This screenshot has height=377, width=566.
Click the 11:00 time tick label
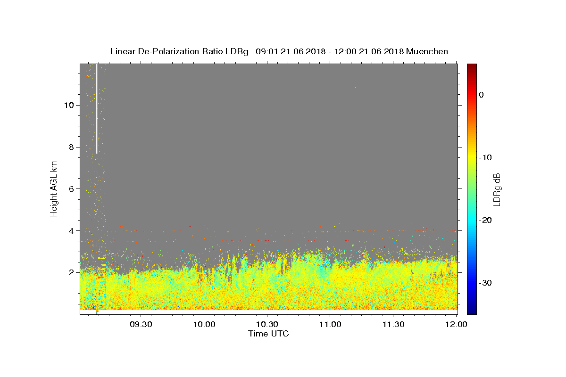330,324
